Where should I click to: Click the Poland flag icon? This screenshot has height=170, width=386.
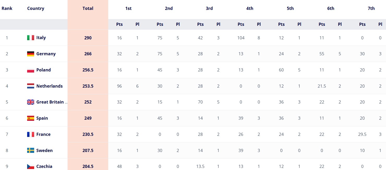[x=31, y=70]
